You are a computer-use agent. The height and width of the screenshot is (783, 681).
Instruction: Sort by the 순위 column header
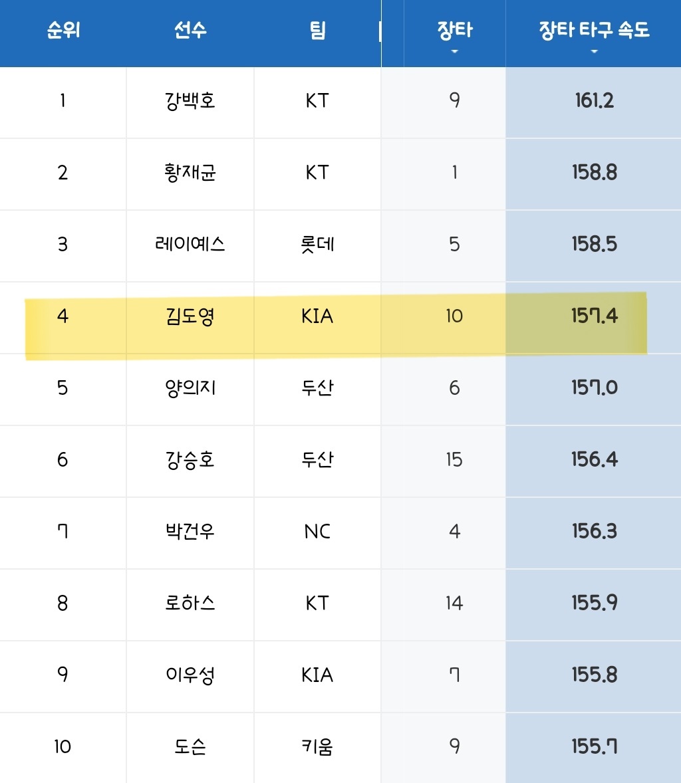63,31
